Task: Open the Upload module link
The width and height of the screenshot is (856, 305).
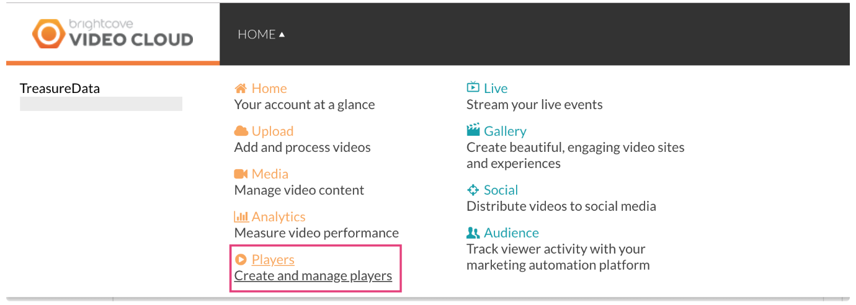Action: [x=272, y=131]
